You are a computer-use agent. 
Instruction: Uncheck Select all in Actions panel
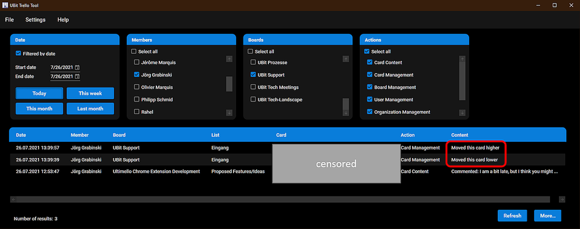click(x=367, y=51)
